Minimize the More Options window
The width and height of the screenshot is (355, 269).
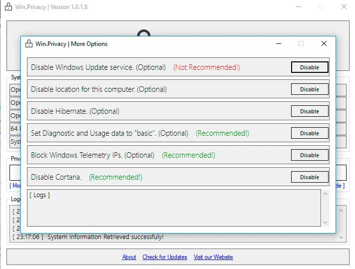coord(279,43)
